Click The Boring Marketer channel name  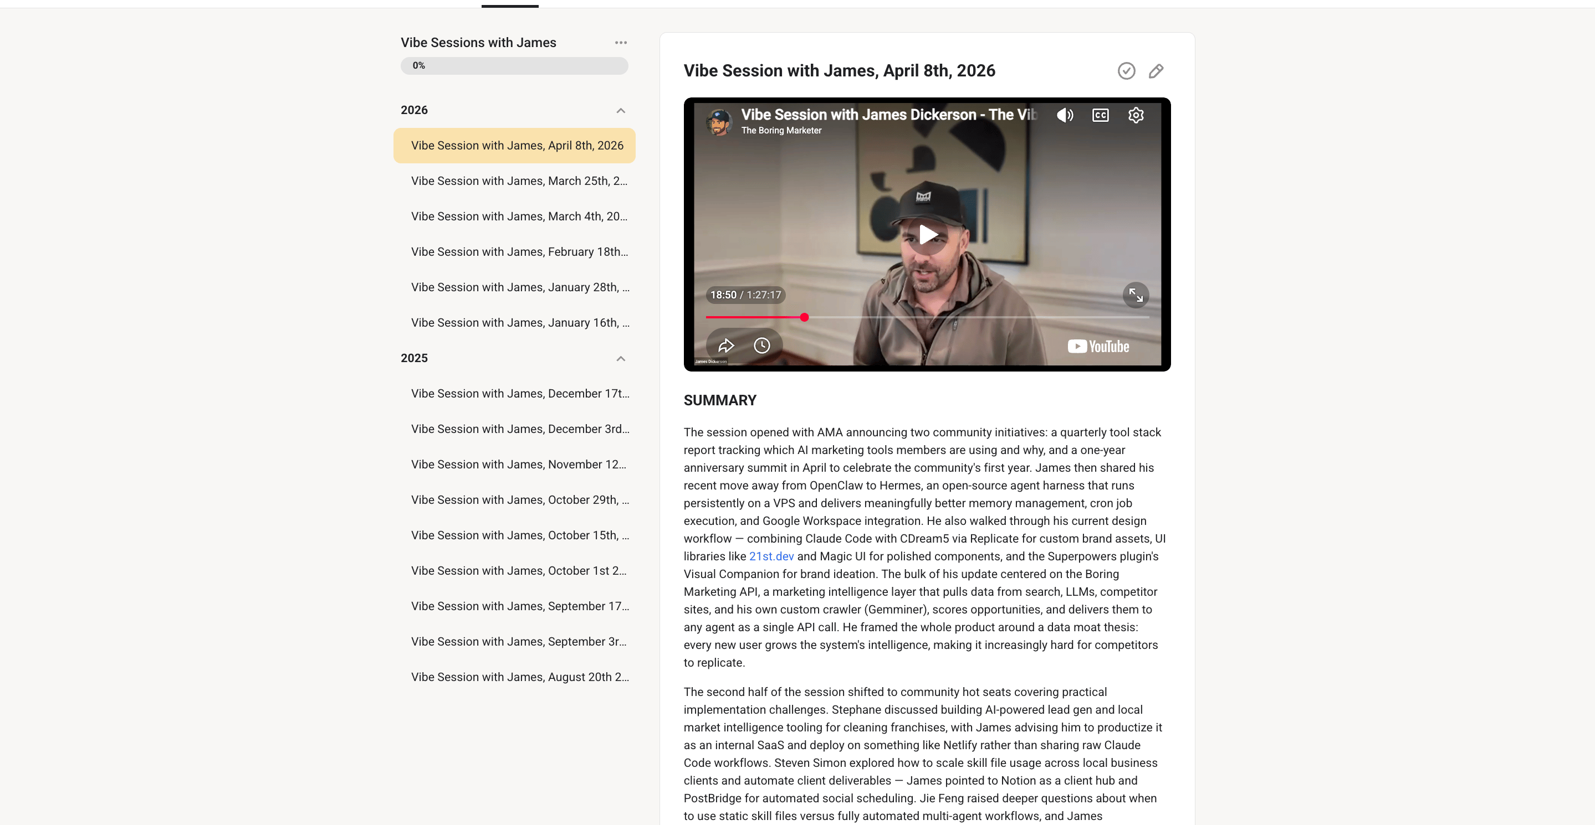(x=781, y=131)
